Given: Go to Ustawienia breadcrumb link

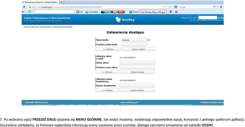Looking at the screenshot, I should [46, 27].
